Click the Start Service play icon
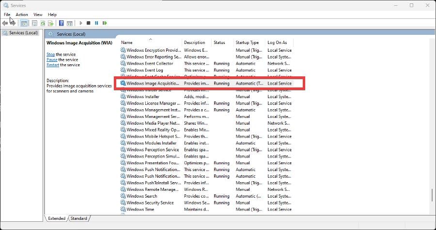The height and width of the screenshot is (230, 436). tap(80, 23)
